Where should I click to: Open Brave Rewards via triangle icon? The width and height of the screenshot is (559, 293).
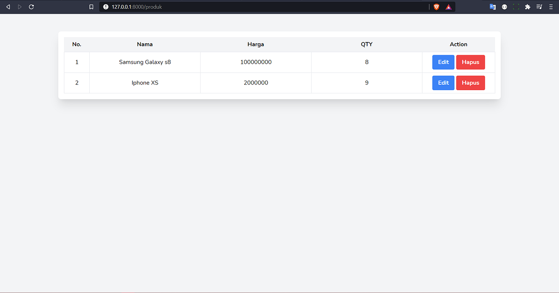coord(448,7)
